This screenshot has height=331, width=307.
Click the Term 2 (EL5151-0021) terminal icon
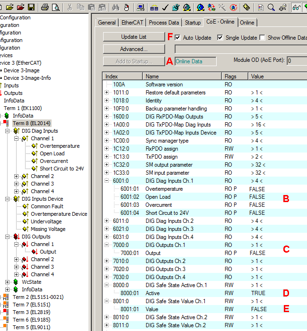(6, 297)
